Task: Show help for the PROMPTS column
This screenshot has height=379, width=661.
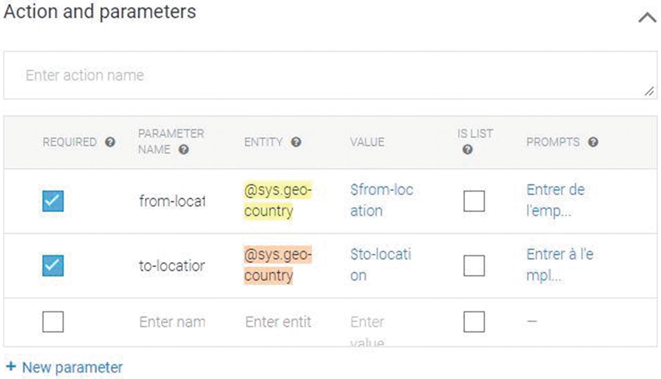Action: point(593,142)
